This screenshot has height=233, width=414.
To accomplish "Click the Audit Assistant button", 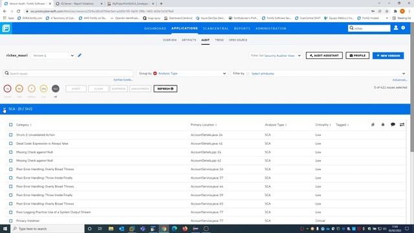I will [324, 56].
